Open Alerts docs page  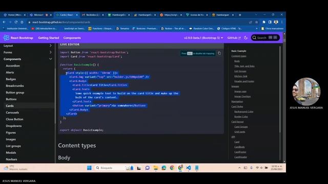[x=10, y=73]
